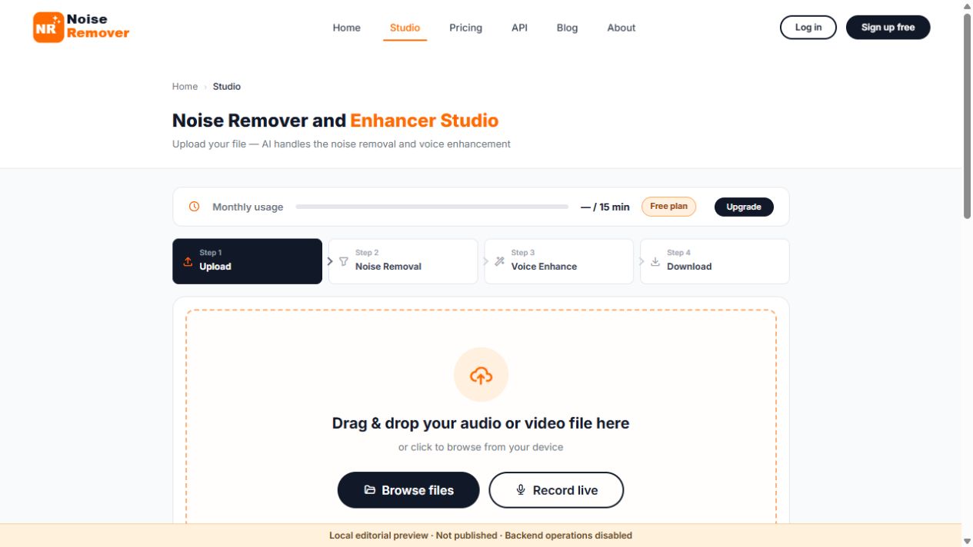
Task: Click the funnel icon in Step 2
Action: 344,261
